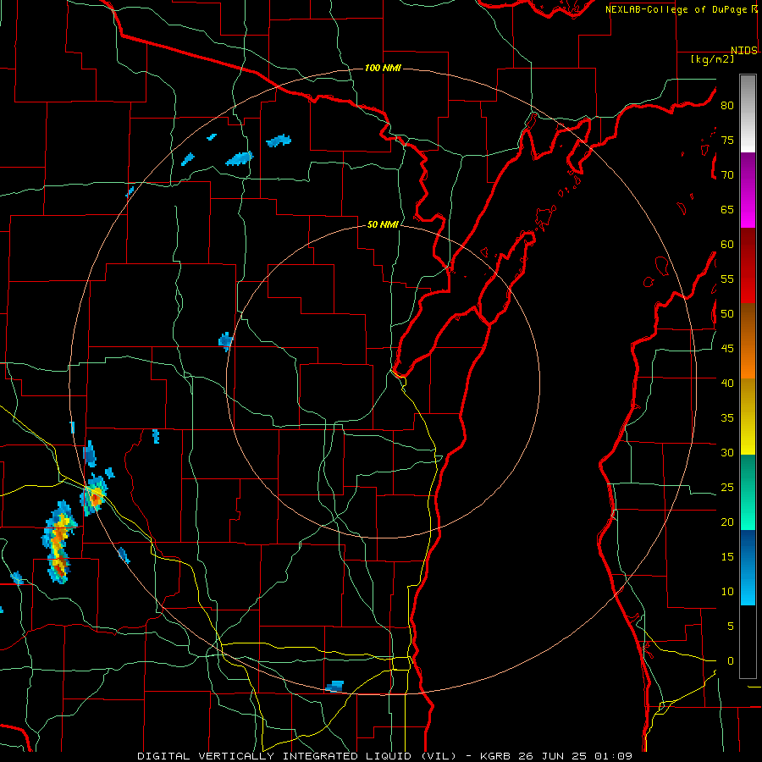This screenshot has height=762, width=762.
Task: Click the 15 value on the scale
Action: click(727, 557)
